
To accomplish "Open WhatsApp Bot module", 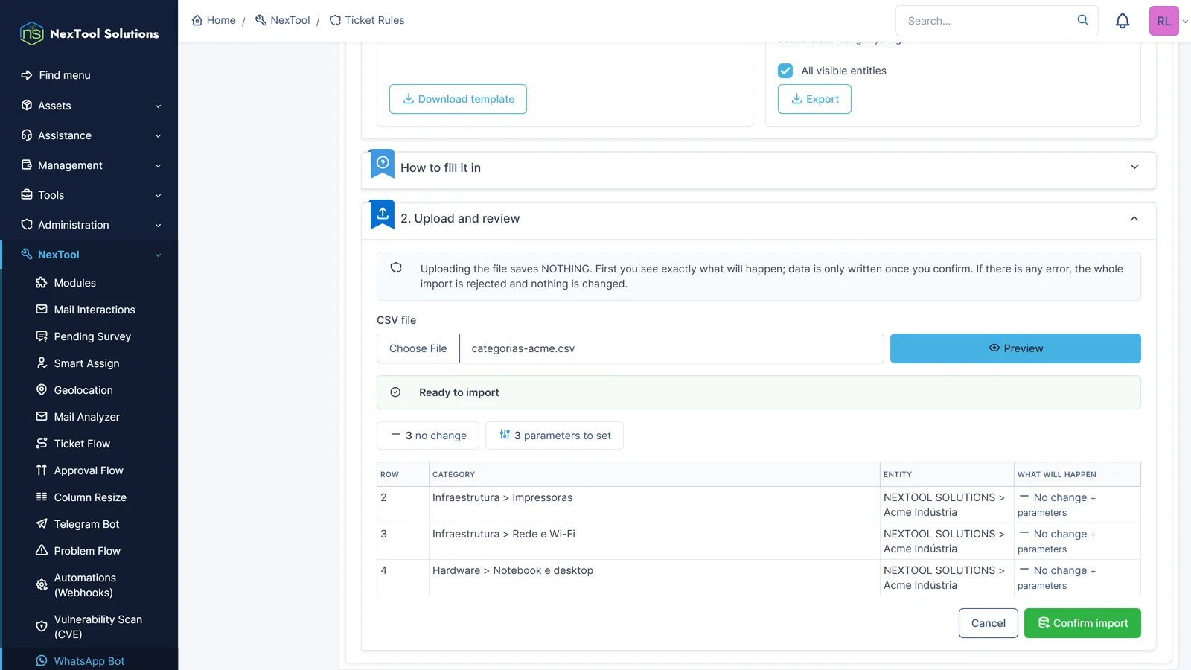I will coord(89,661).
